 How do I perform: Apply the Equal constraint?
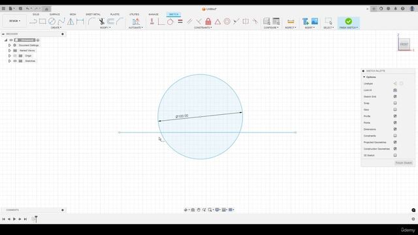click(180, 22)
